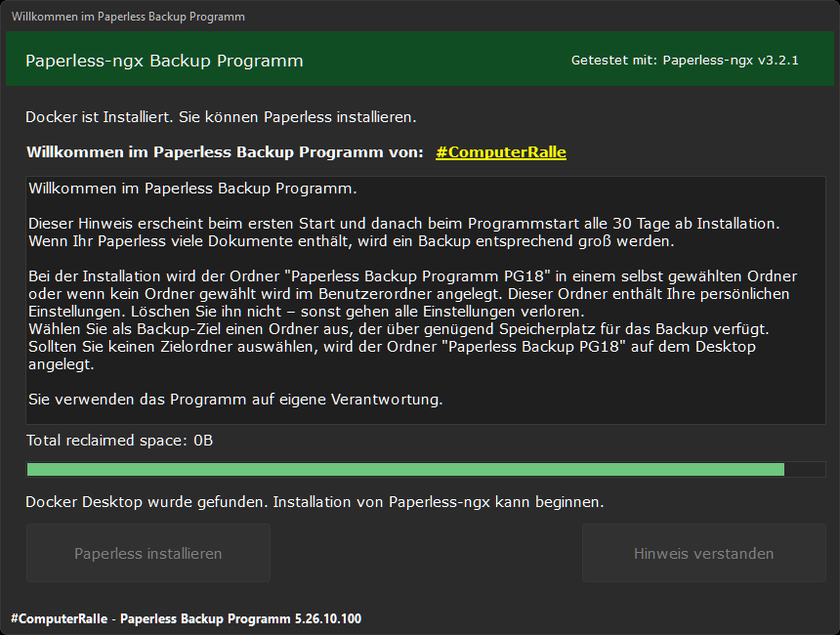
Task: Click "Getestet mit: Paperless-ngx v3.2.1" label
Action: [x=685, y=60]
